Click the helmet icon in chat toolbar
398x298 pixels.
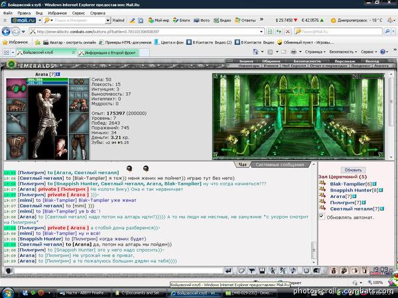316,271
